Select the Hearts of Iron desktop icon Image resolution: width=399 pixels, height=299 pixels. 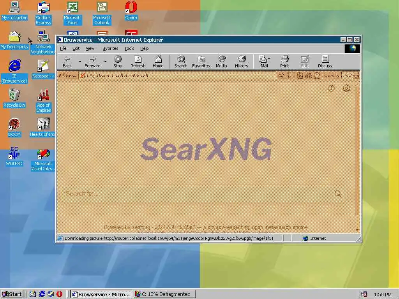tap(43, 128)
